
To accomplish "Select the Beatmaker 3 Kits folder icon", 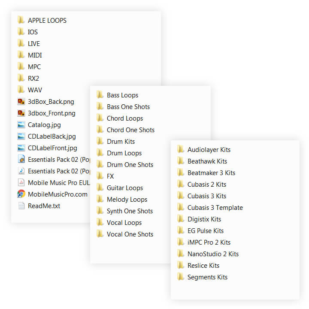I will pos(181,173).
